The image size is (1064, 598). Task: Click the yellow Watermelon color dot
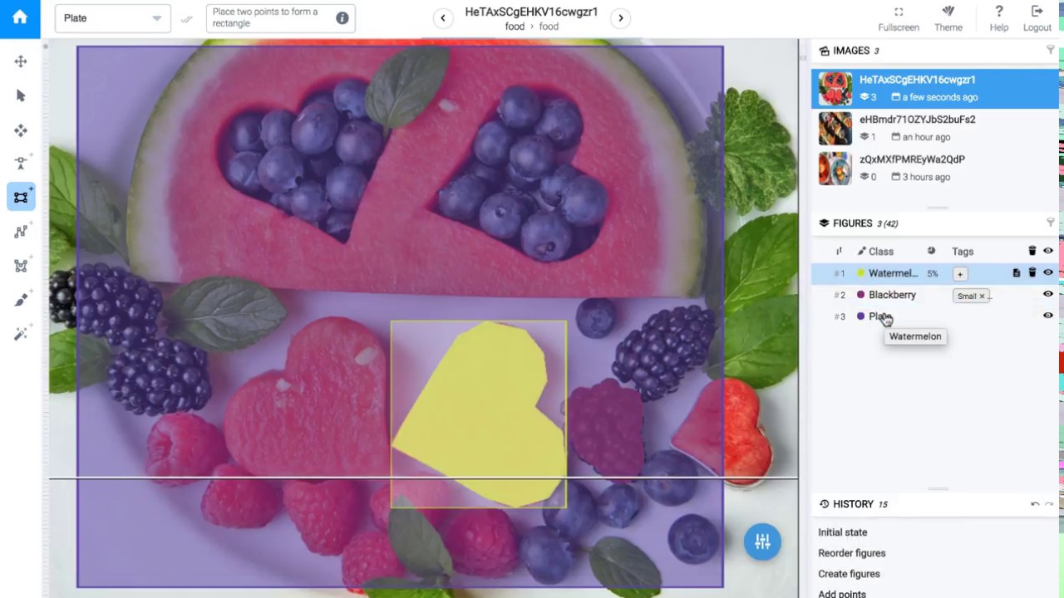click(x=861, y=273)
